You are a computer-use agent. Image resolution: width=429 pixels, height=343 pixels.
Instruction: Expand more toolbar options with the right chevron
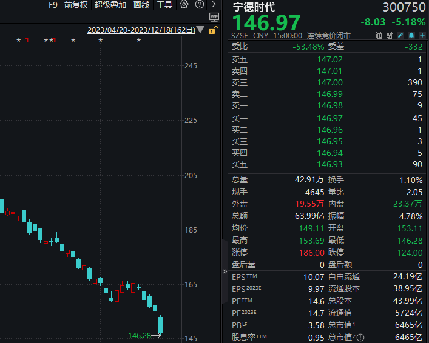click(214, 4)
